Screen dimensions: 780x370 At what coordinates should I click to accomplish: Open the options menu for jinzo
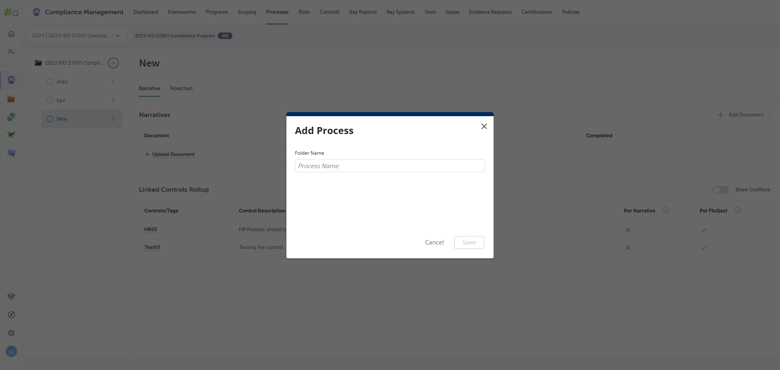(113, 82)
